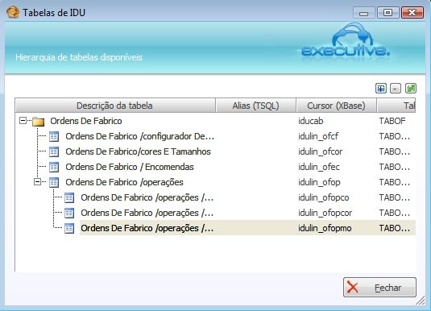The width and height of the screenshot is (431, 311).
Task: Click the TABOF table cell
Action: 392,121
